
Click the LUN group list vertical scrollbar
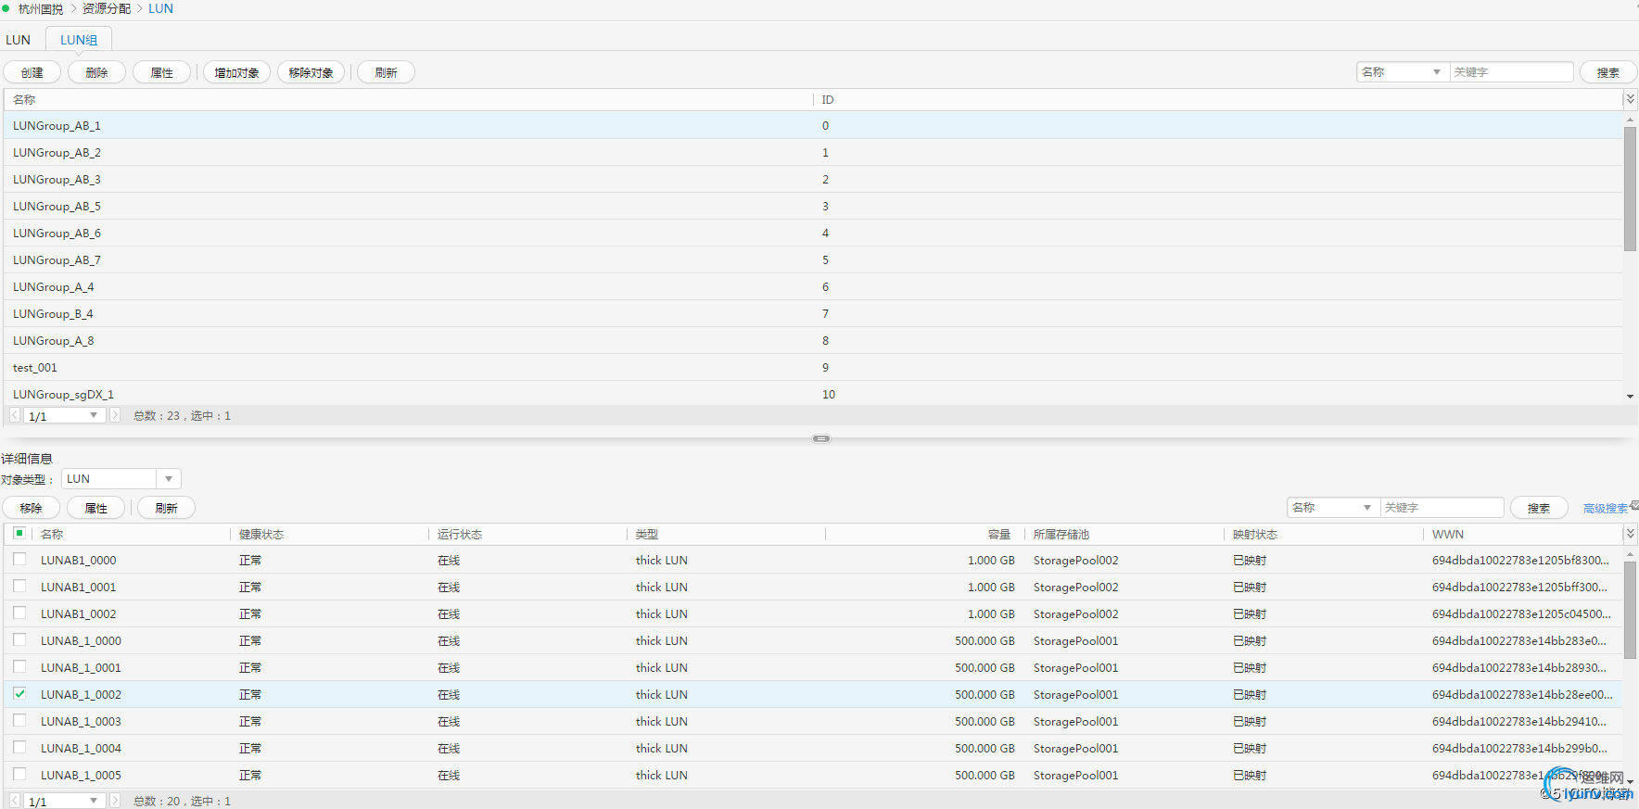coord(1630,188)
